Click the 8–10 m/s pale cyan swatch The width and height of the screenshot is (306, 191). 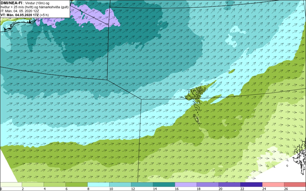tap(98, 185)
